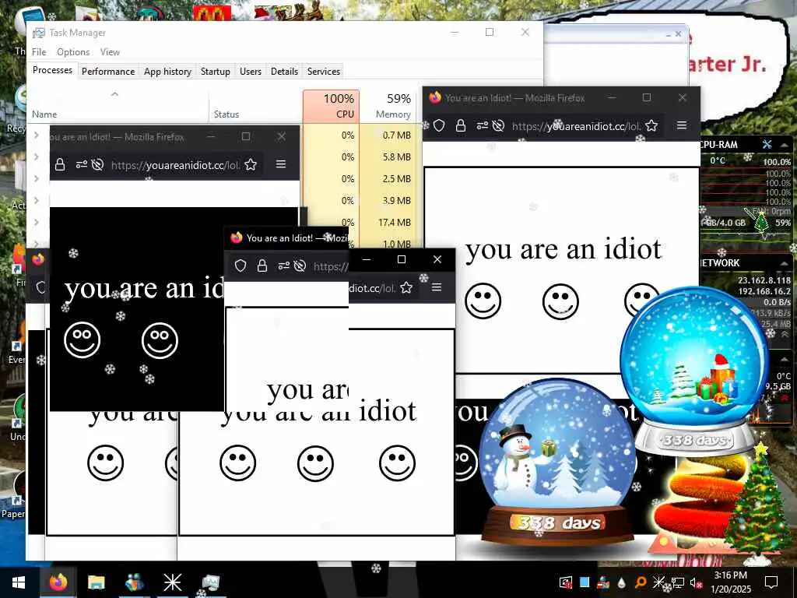Collapse the NETWORK gadget with its up arrow
The width and height of the screenshot is (797, 598).
[785, 263]
